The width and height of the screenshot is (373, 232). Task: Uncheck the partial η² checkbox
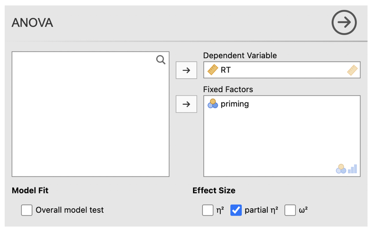pyautogui.click(x=236, y=210)
